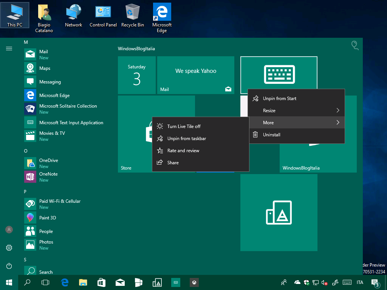Choose Unpin from Start in context menu
The image size is (387, 290).
[x=296, y=99]
